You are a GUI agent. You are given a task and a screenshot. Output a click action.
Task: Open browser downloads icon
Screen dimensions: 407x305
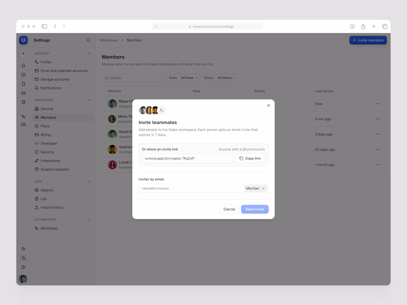pyautogui.click(x=352, y=27)
